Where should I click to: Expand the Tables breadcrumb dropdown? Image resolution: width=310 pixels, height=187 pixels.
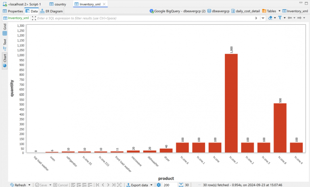(279, 11)
